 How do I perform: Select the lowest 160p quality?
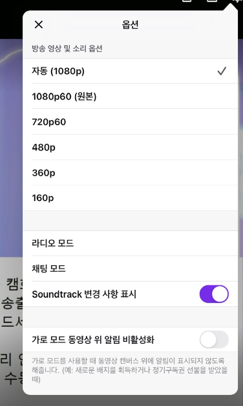coord(131,198)
